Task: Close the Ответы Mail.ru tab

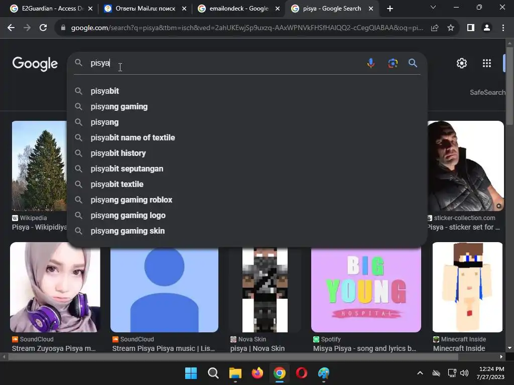Action: tap(184, 9)
